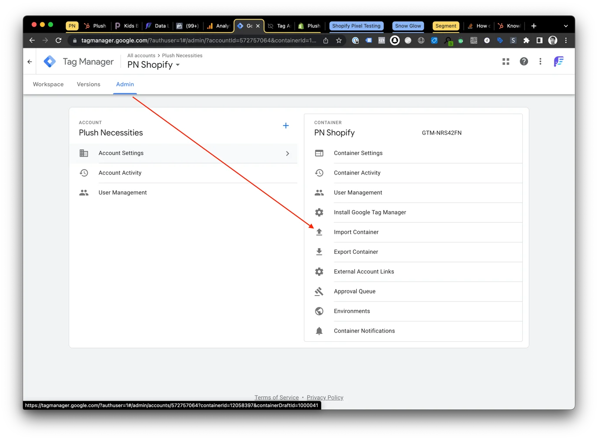This screenshot has width=598, height=440.
Task: Click the Environments globe icon
Action: coord(319,311)
